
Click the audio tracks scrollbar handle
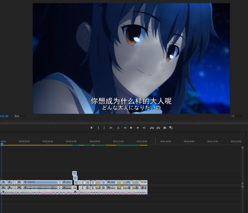tap(243, 186)
